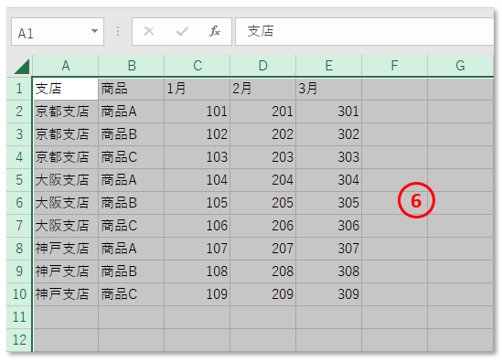Viewport: 502px width, 362px height.
Task: Click the cell with value 301
Action: [329, 112]
